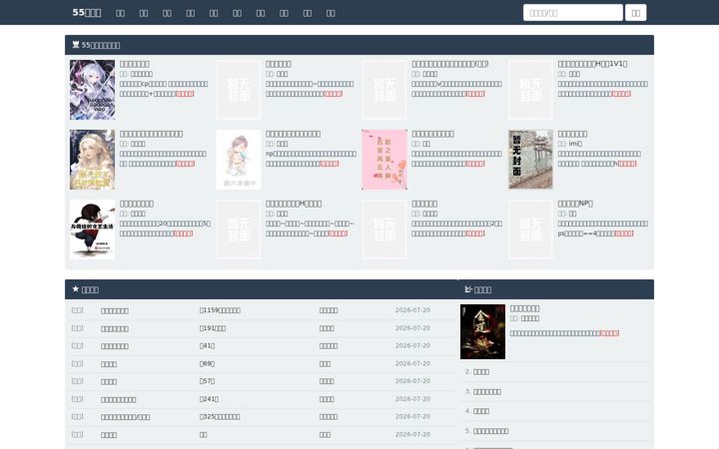Open the chapter link containing "57"

[x=207, y=381]
